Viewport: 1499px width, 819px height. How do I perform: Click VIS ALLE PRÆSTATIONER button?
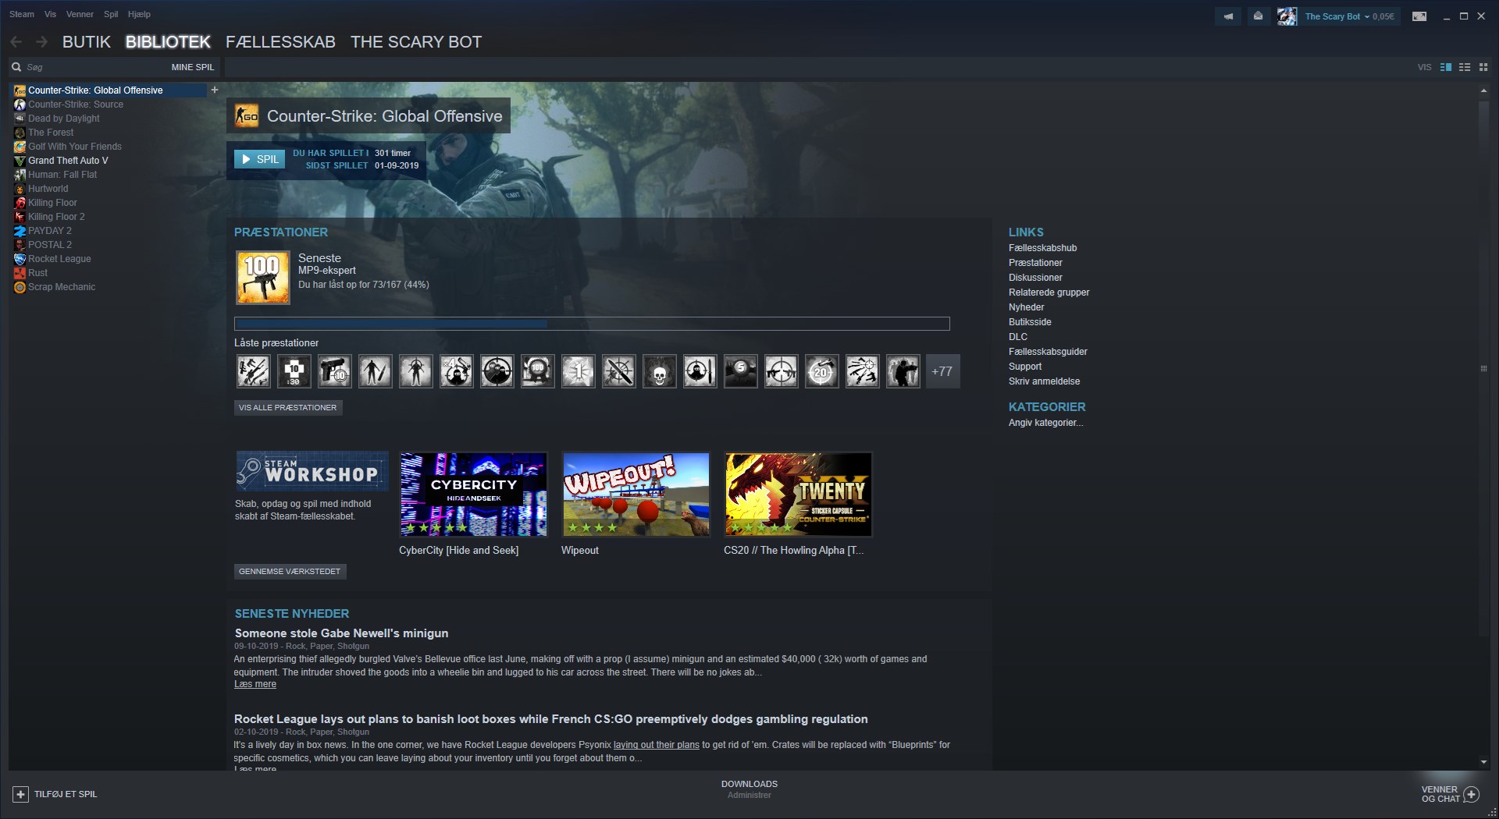[288, 407]
